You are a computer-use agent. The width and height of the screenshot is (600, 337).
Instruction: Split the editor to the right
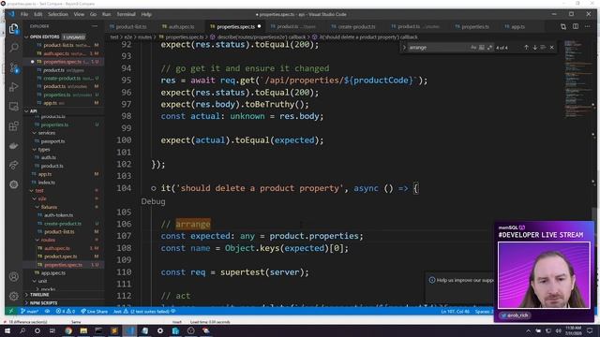click(576, 27)
